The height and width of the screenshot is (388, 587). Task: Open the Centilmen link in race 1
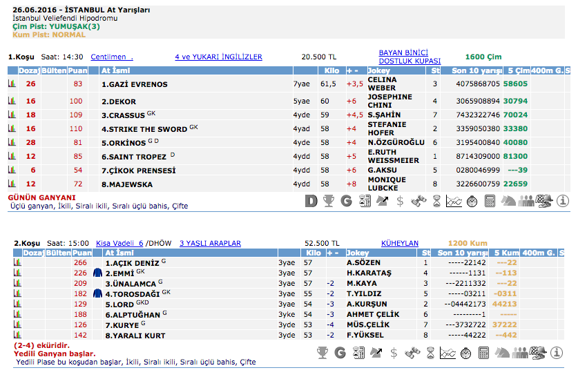pyautogui.click(x=111, y=57)
